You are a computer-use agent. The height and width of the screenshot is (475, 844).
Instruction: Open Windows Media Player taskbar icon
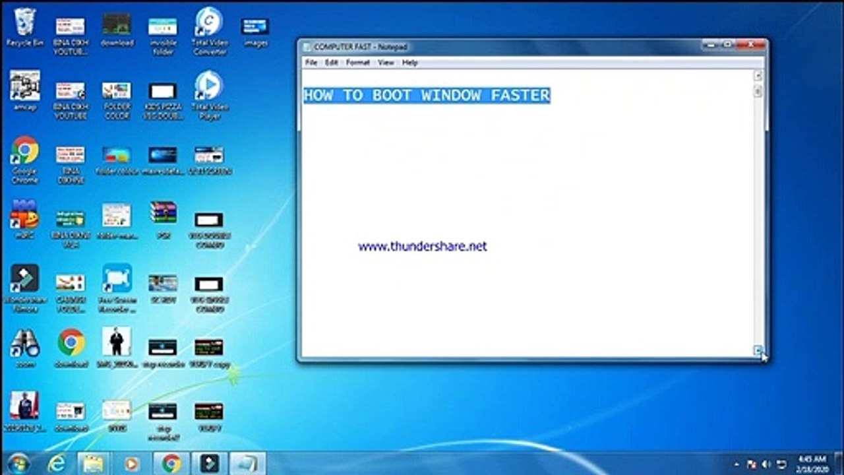click(x=131, y=463)
